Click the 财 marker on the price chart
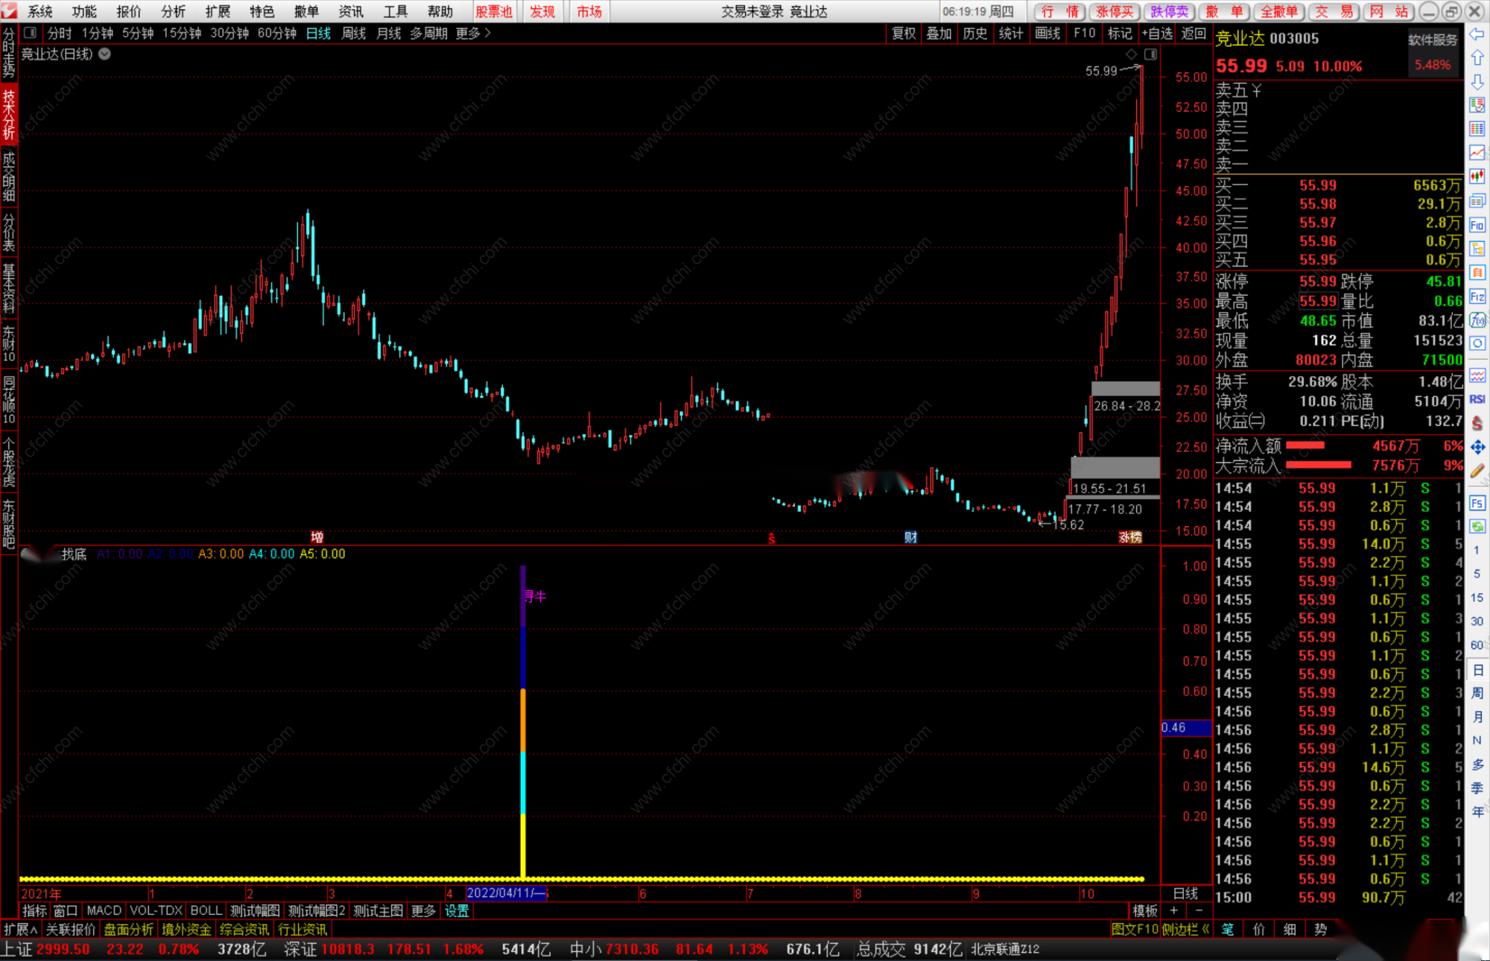1490x961 pixels. tap(910, 537)
